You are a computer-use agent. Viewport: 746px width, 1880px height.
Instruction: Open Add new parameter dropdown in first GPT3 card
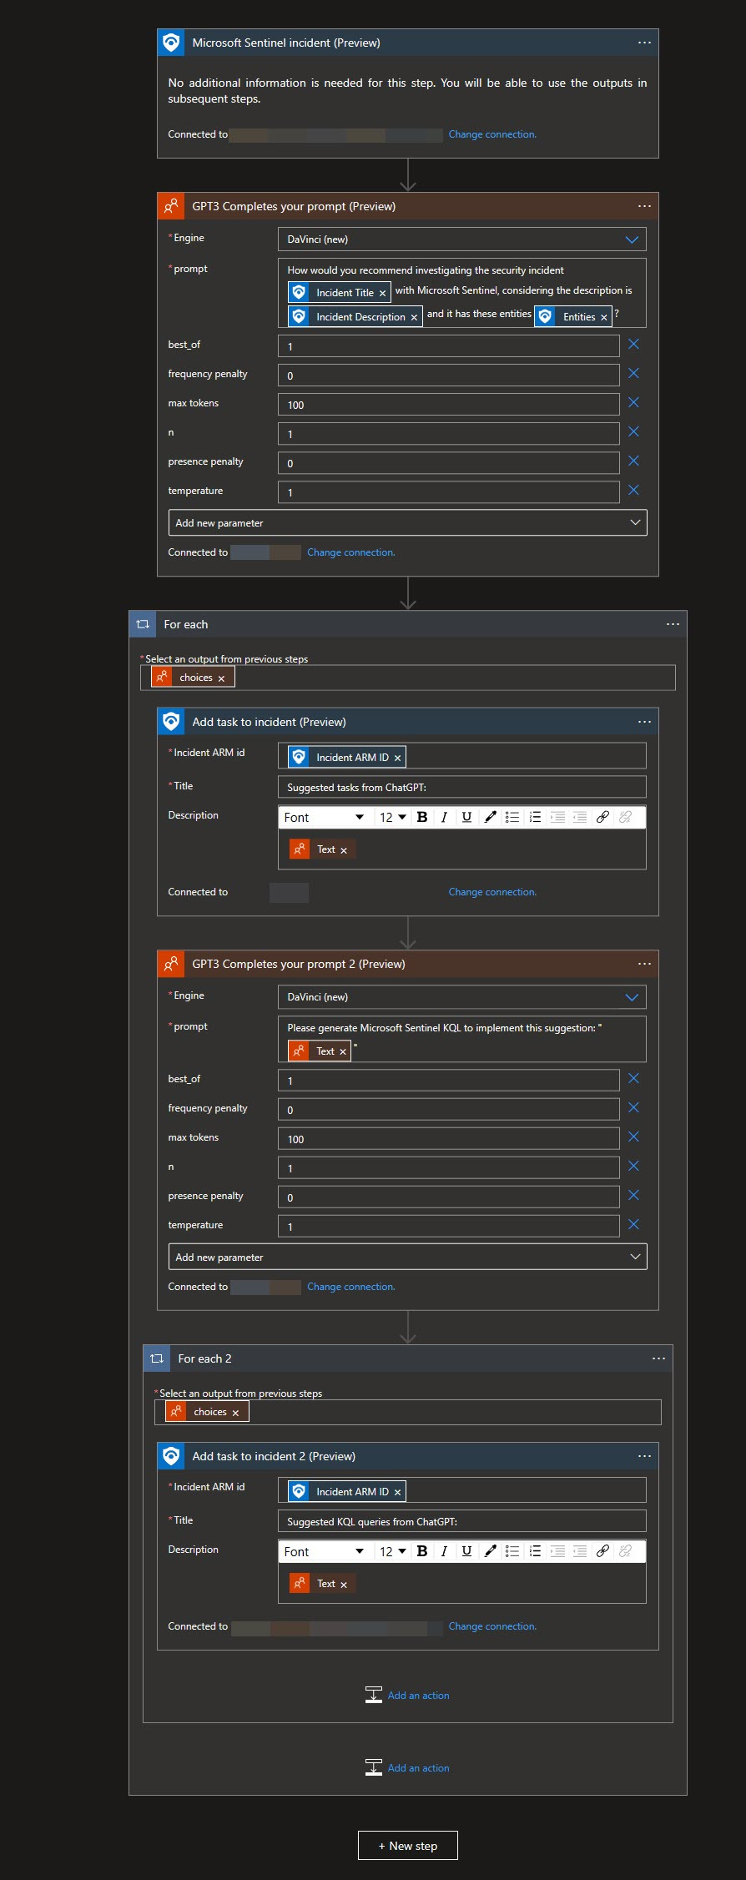(x=407, y=523)
